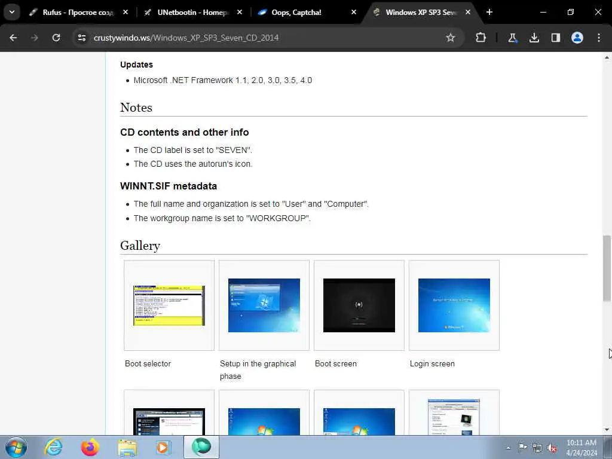Screen dimensions: 612x459
Task: Open the first thumbnail under Boot selector
Action: (x=169, y=421)
